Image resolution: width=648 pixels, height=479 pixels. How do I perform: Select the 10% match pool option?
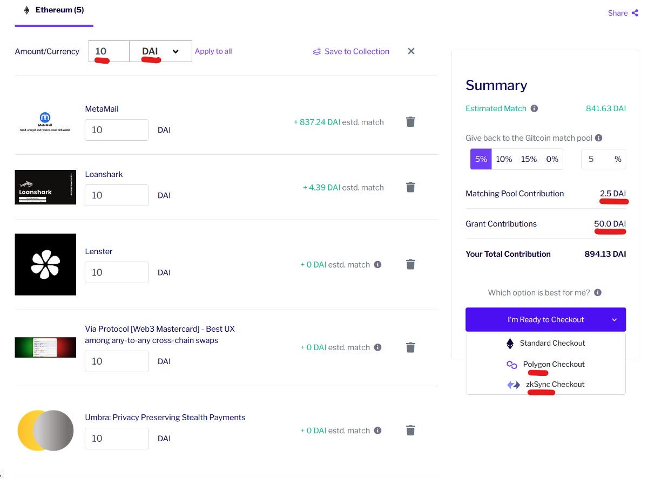(504, 159)
